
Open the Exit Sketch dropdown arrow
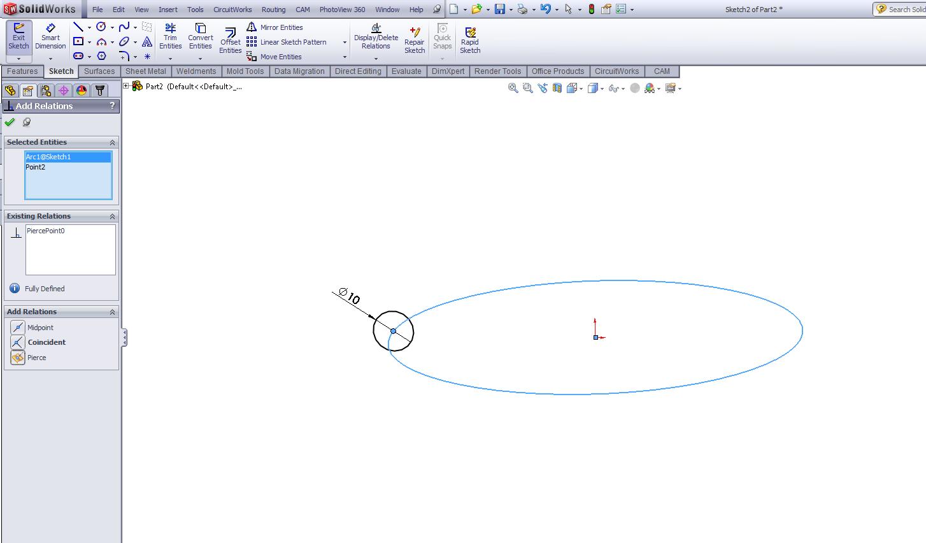point(18,59)
